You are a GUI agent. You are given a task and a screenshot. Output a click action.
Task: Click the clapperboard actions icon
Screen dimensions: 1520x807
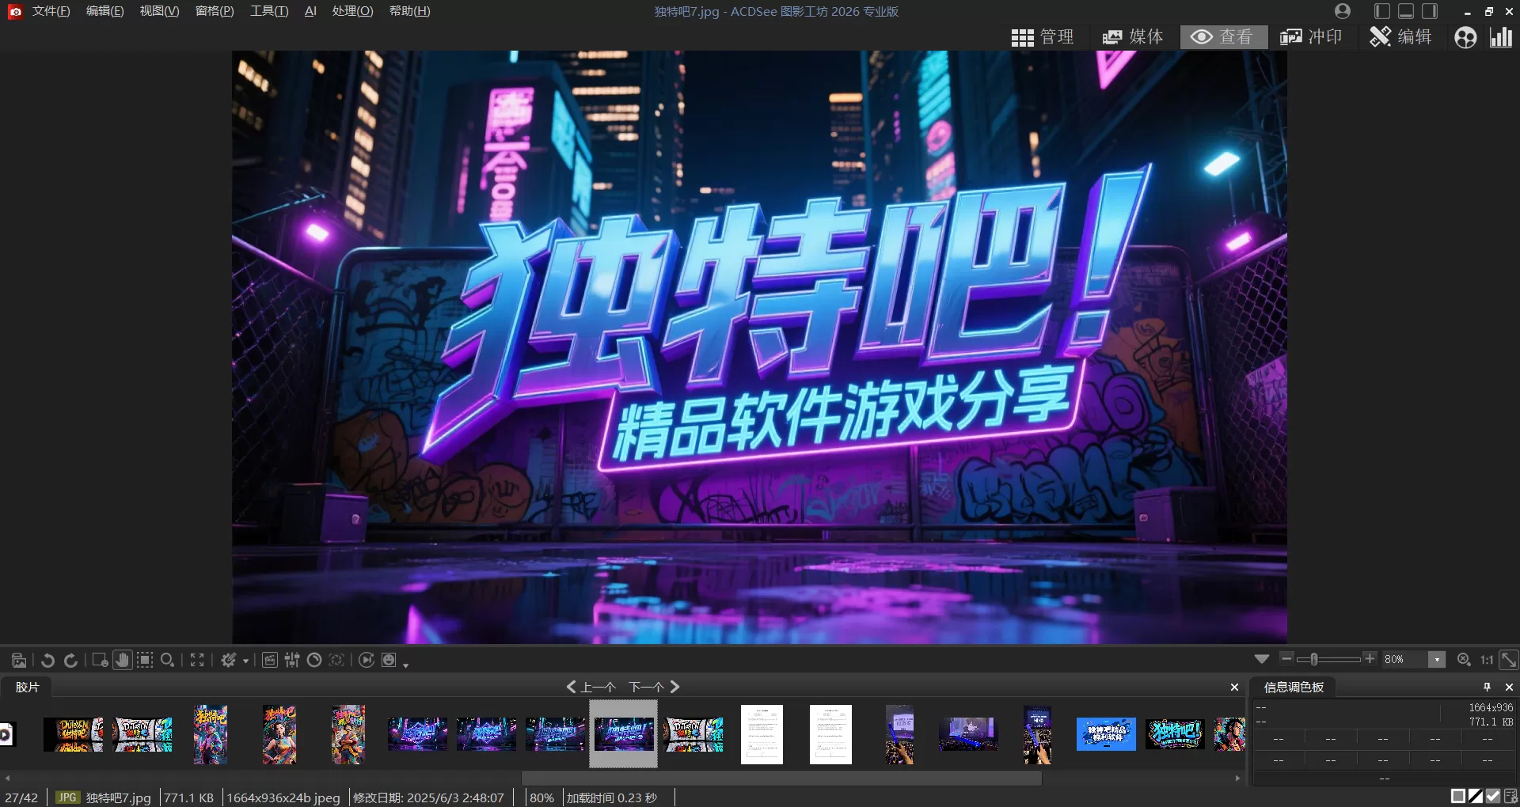tap(270, 660)
